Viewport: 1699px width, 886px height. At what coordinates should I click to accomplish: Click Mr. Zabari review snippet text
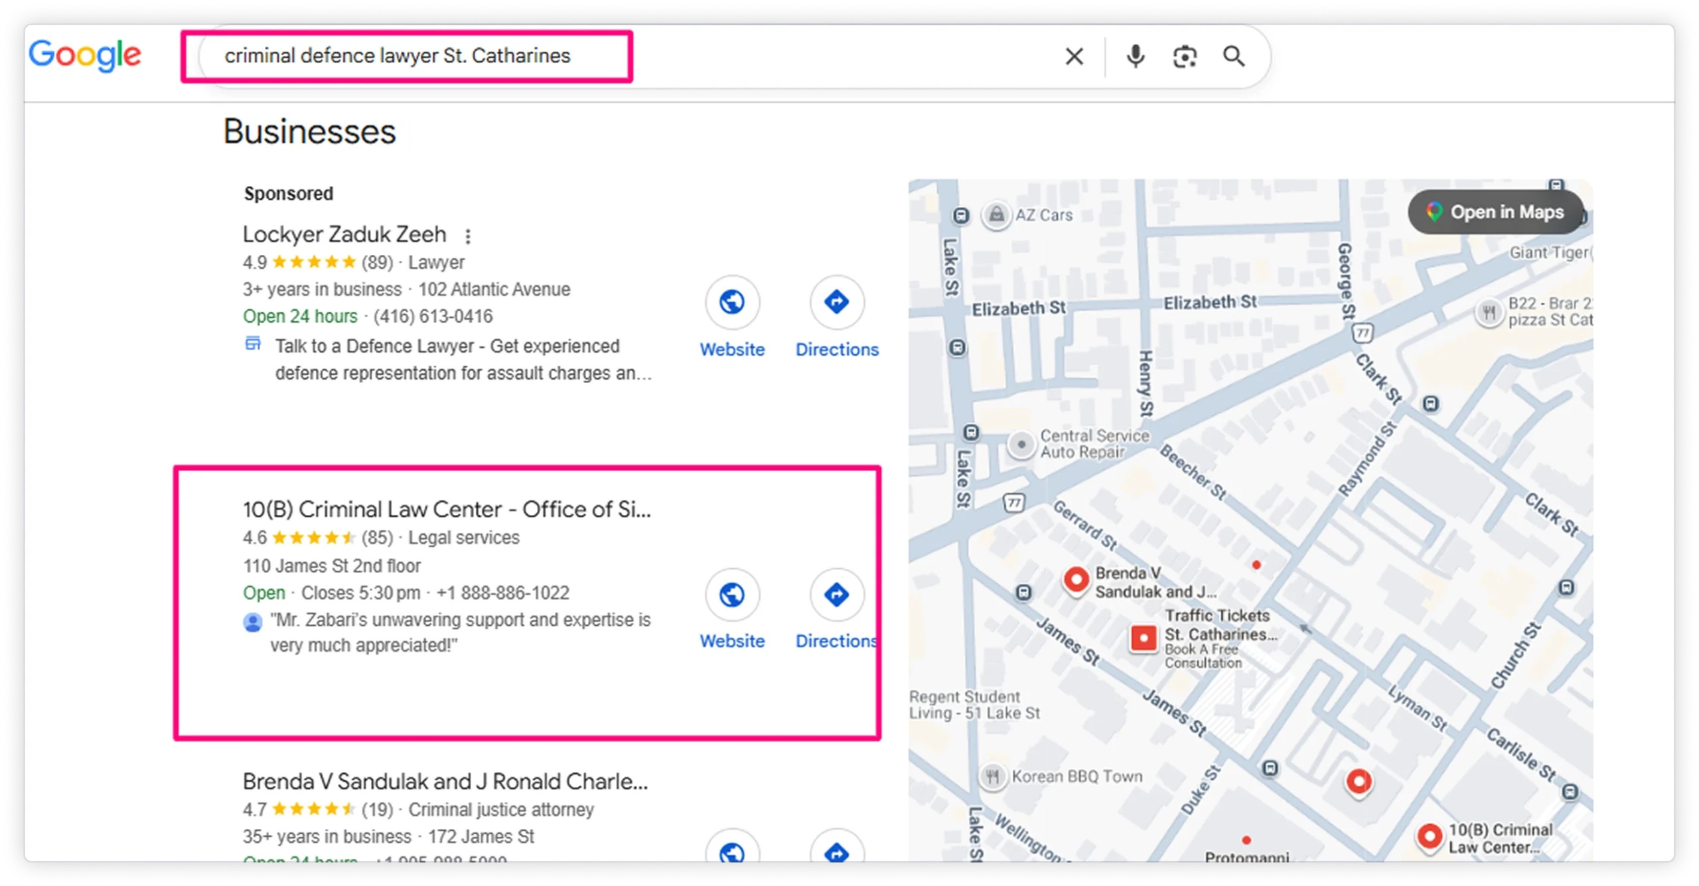pos(460,632)
